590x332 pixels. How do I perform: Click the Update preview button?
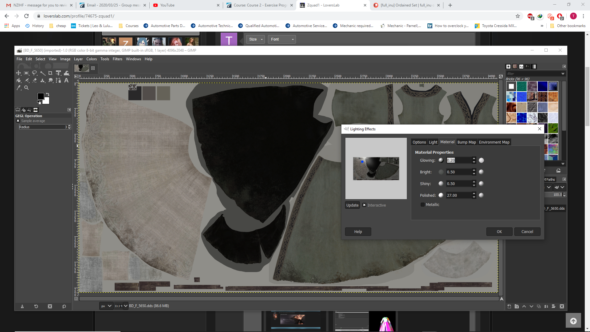click(x=352, y=205)
